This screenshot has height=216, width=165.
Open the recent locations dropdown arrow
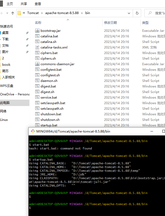(x=7, y=13)
